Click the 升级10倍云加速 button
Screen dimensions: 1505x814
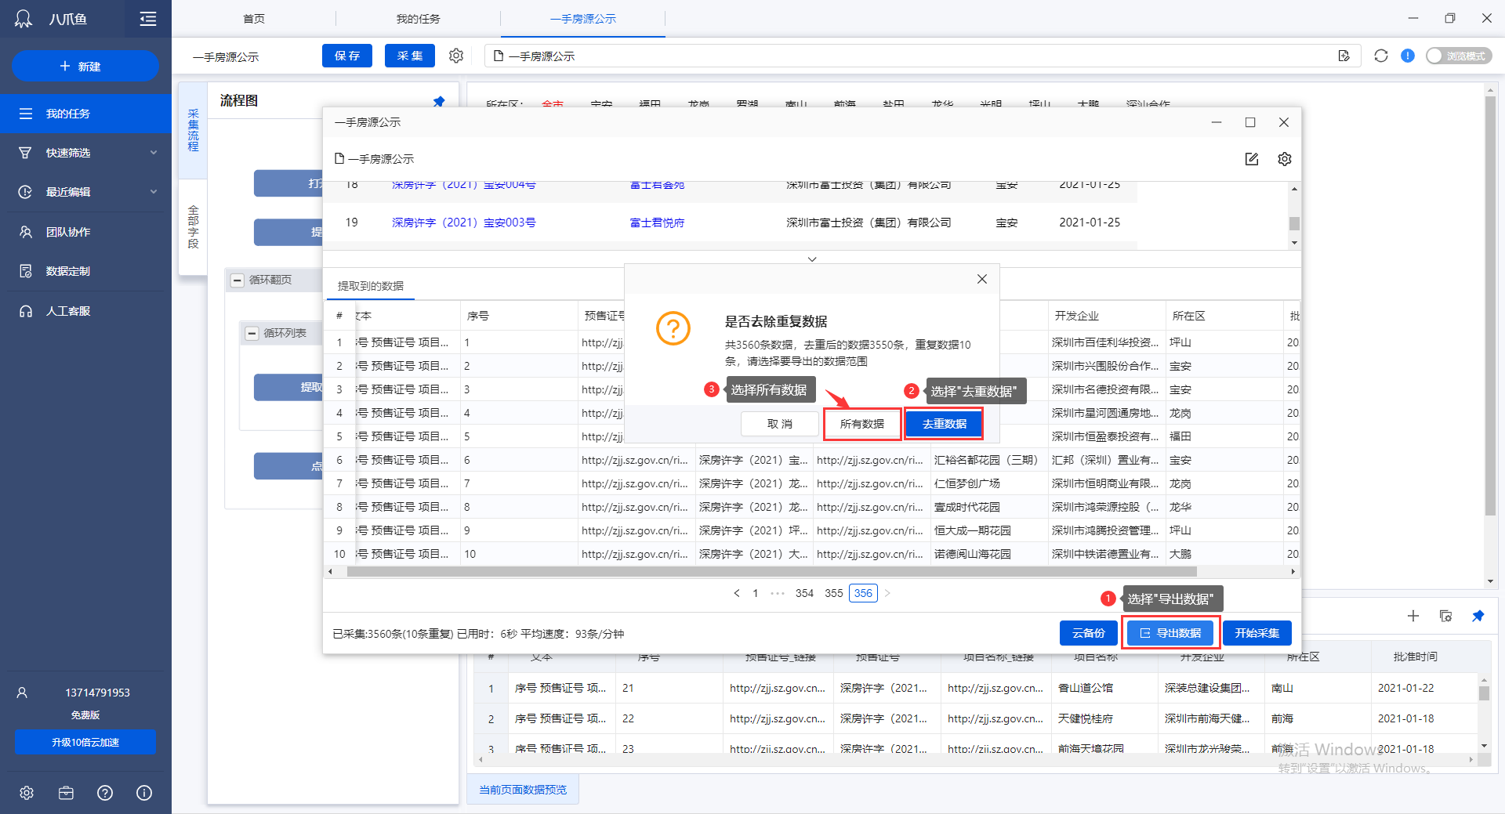coord(85,742)
